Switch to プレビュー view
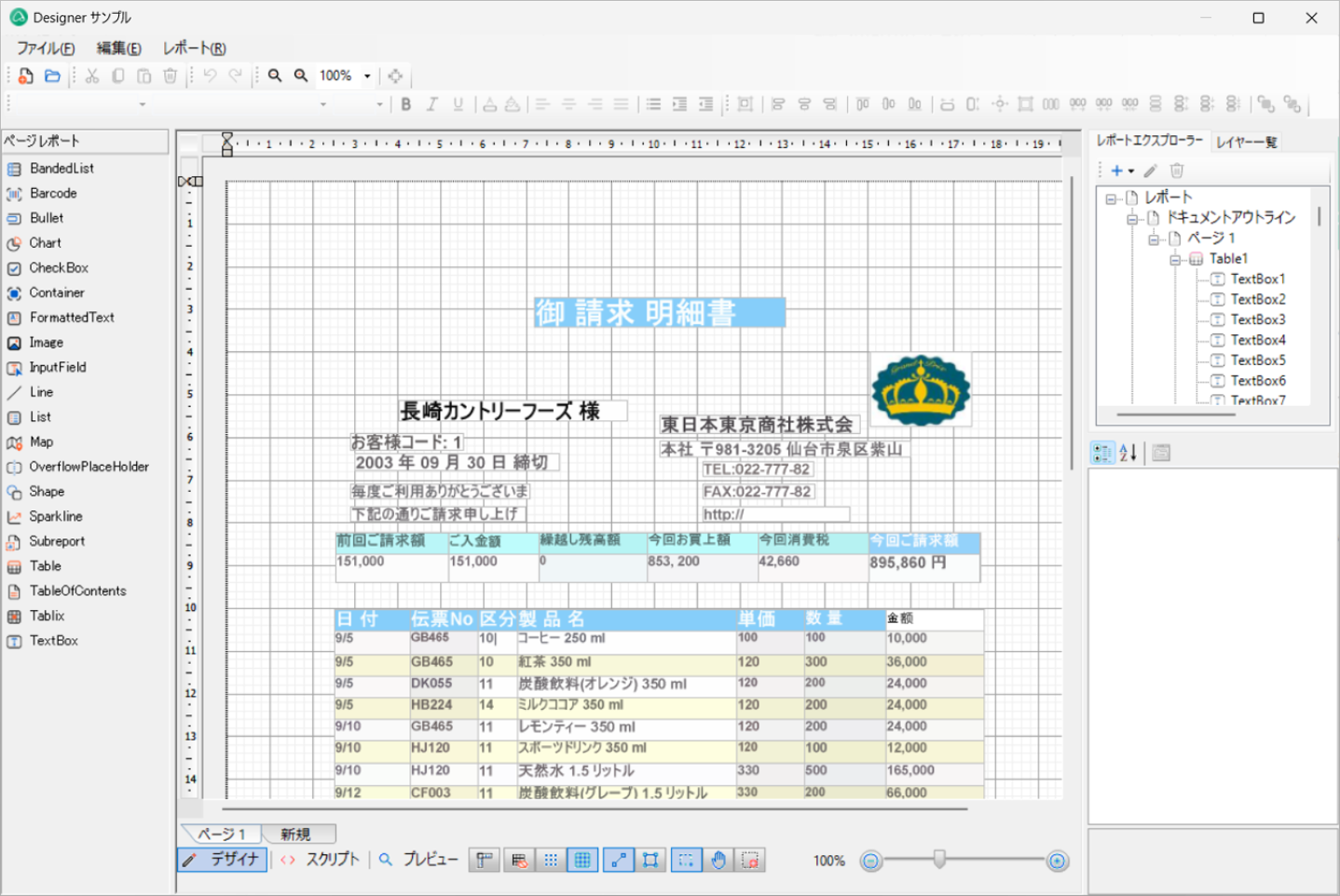 (418, 860)
